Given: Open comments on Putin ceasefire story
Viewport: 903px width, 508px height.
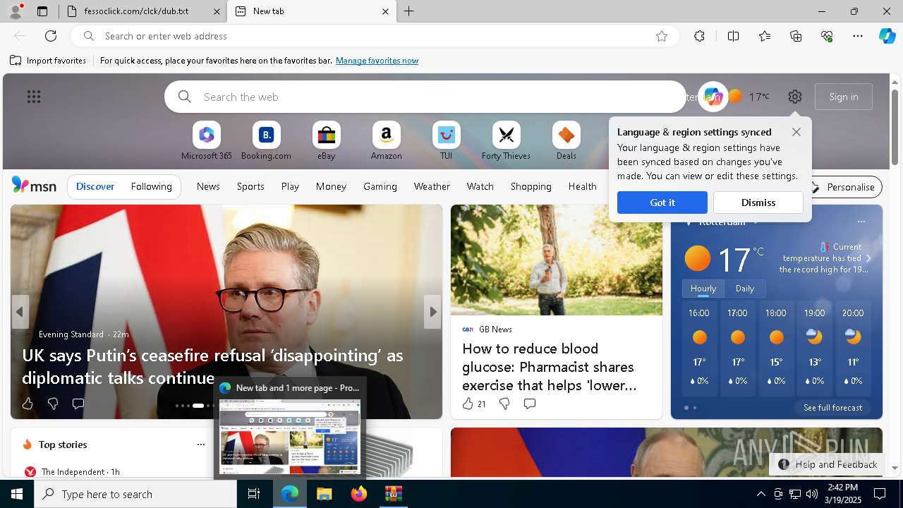Looking at the screenshot, I should click(78, 404).
